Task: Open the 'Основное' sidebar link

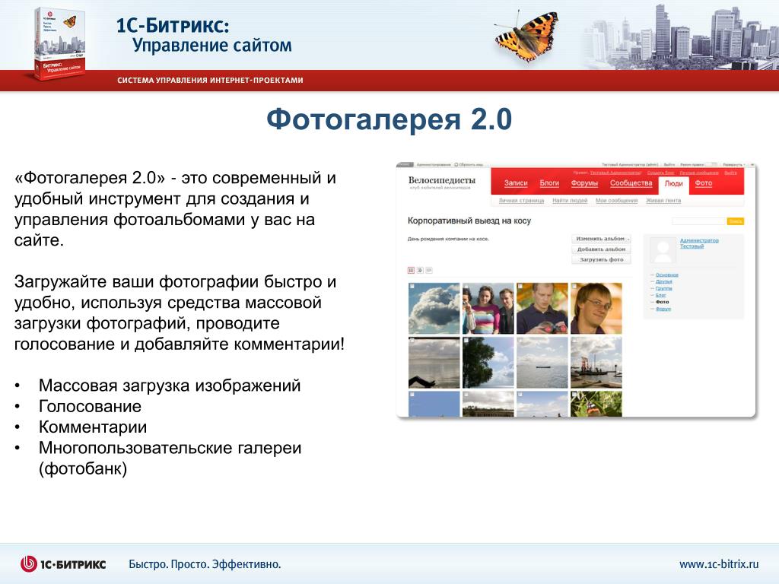Action: coord(666,275)
